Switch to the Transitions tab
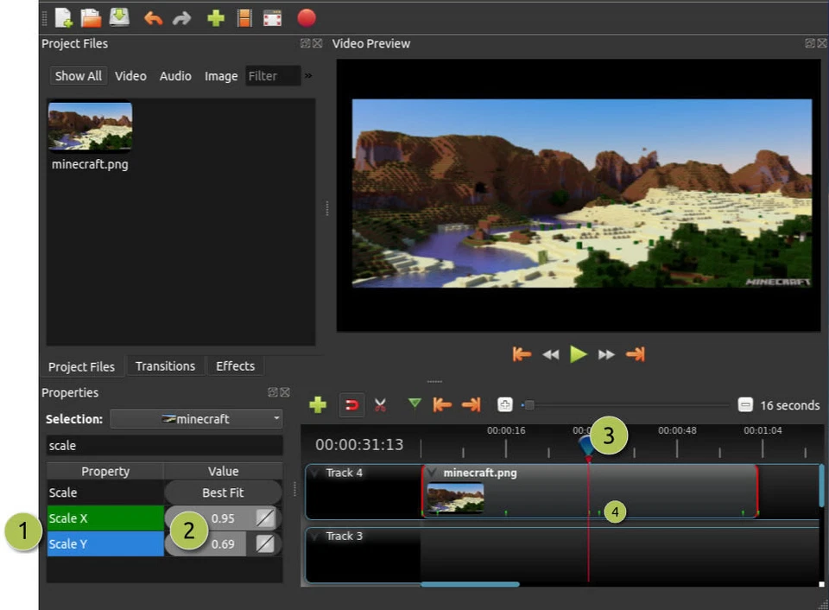 (165, 365)
